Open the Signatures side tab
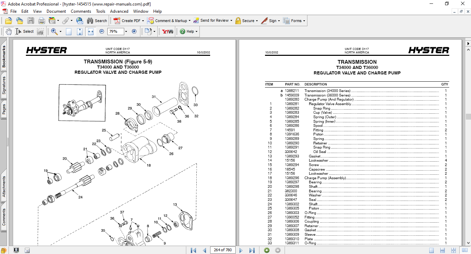Screen dimensions: 471x254 coord(4,85)
